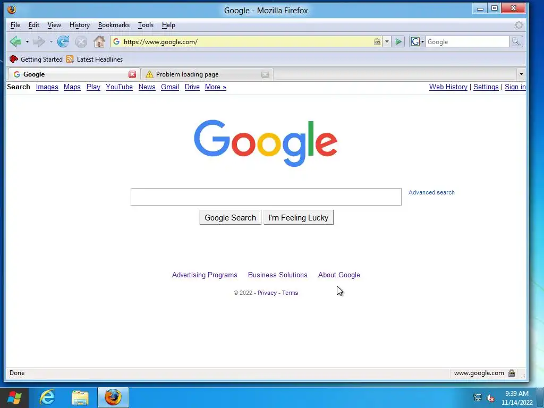544x408 pixels.
Task: Reload the current page
Action: 63,41
